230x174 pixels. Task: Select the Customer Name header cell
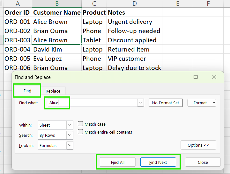pyautogui.click(x=57, y=12)
